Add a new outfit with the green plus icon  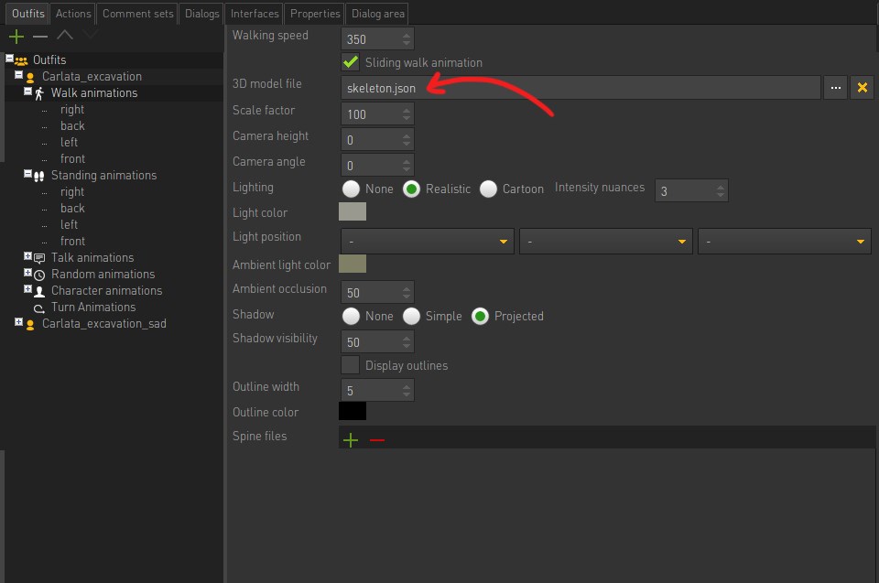pyautogui.click(x=16, y=37)
